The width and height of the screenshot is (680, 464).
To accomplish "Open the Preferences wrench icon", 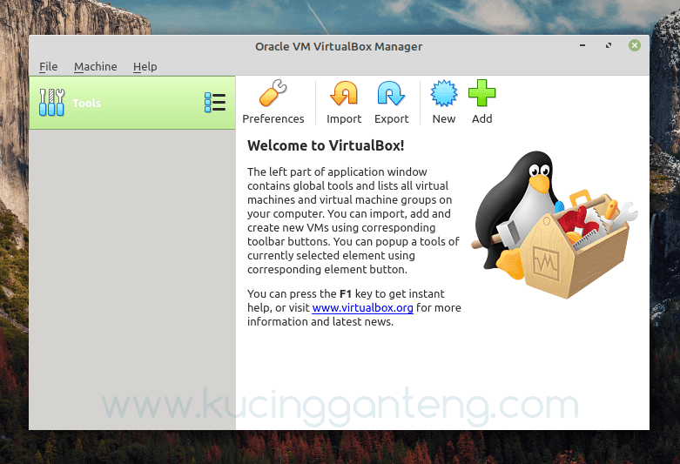I will tap(273, 93).
